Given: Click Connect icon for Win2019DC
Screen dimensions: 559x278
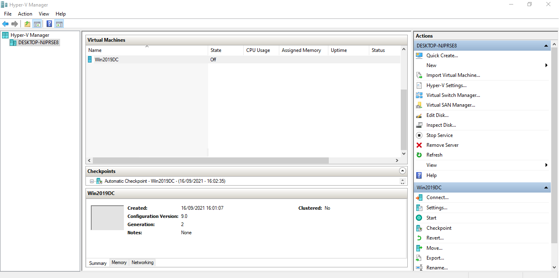Looking at the screenshot, I should (x=419, y=197).
